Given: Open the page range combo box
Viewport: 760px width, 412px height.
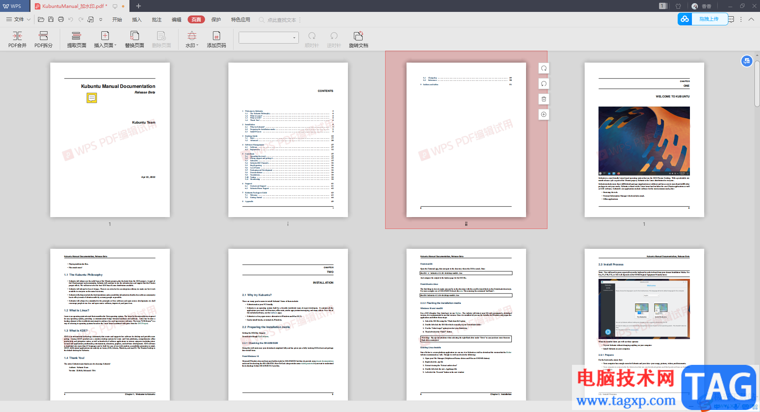Looking at the screenshot, I should tap(269, 38).
